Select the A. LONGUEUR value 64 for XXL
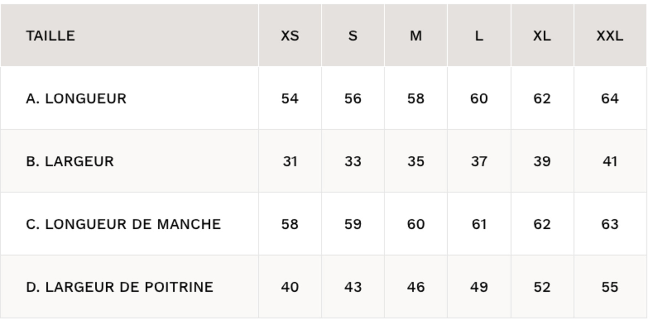The image size is (653, 320). (610, 99)
